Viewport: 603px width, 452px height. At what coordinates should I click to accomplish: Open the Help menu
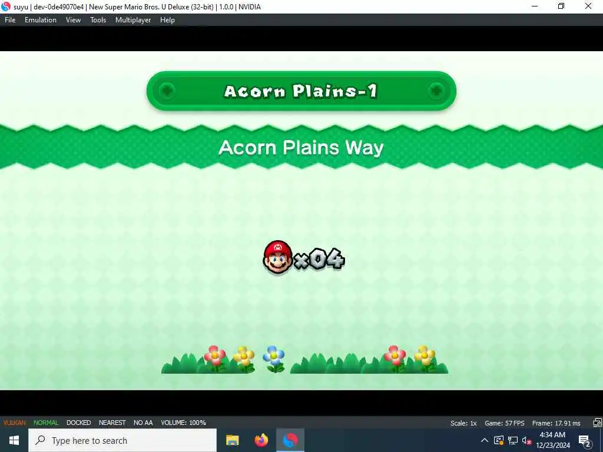[x=167, y=20]
